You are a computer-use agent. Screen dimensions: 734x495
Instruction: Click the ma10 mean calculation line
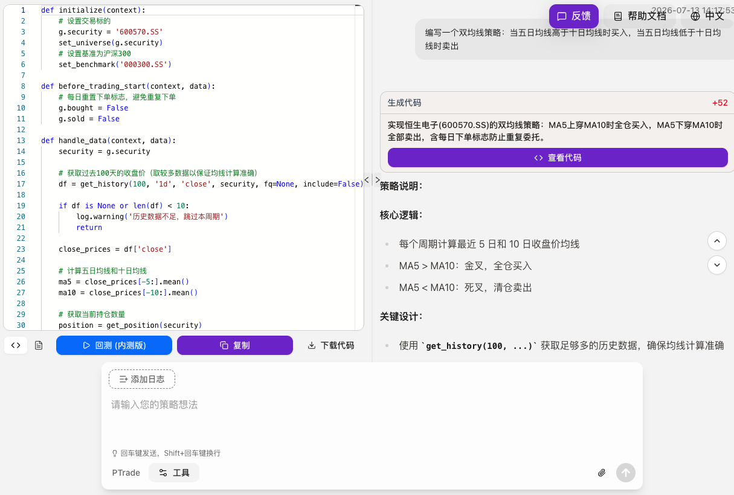(128, 292)
